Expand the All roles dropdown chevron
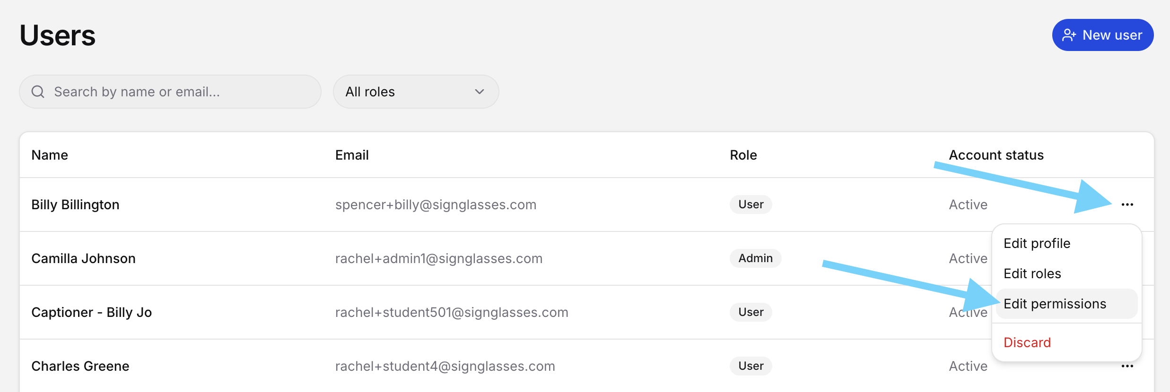 pos(480,92)
